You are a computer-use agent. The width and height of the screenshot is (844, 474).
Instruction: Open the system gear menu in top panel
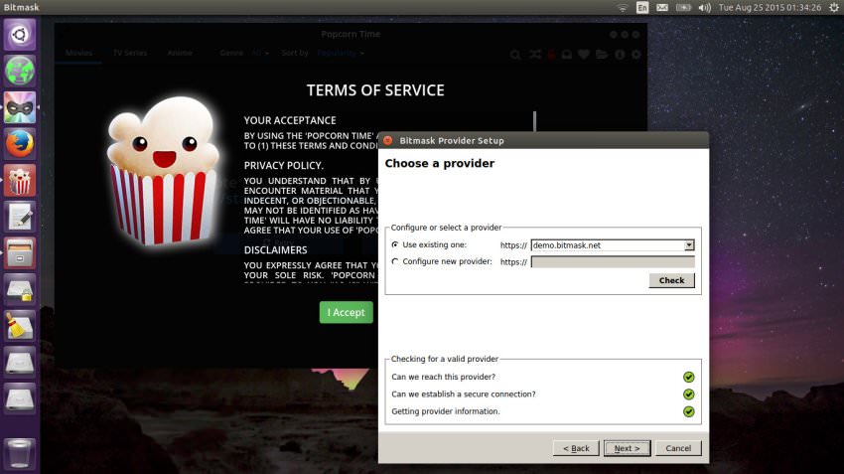tap(831, 7)
